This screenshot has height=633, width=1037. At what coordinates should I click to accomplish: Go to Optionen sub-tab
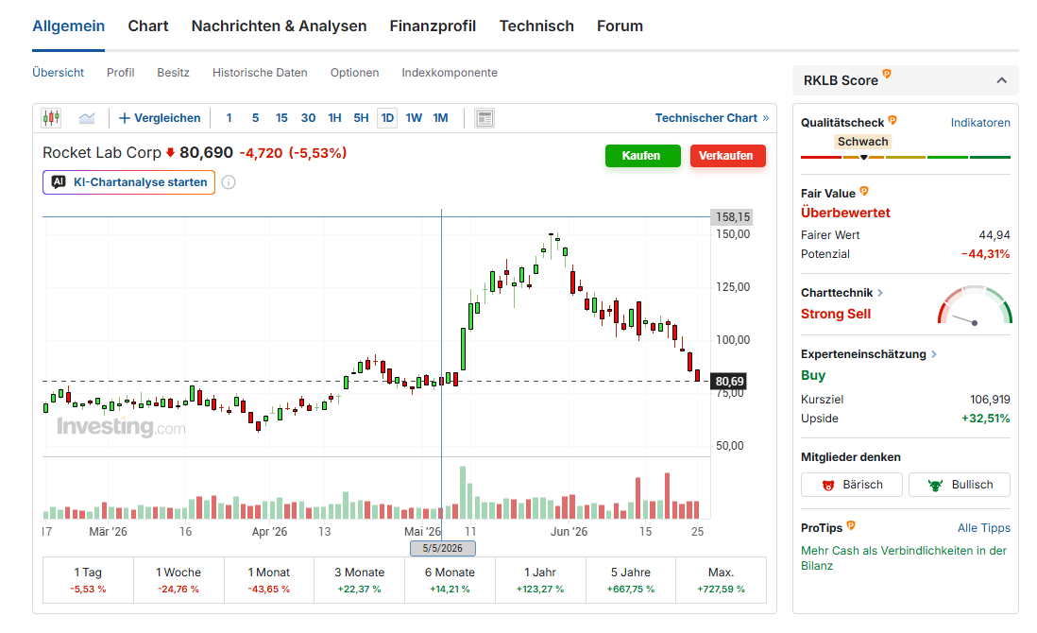pos(354,73)
